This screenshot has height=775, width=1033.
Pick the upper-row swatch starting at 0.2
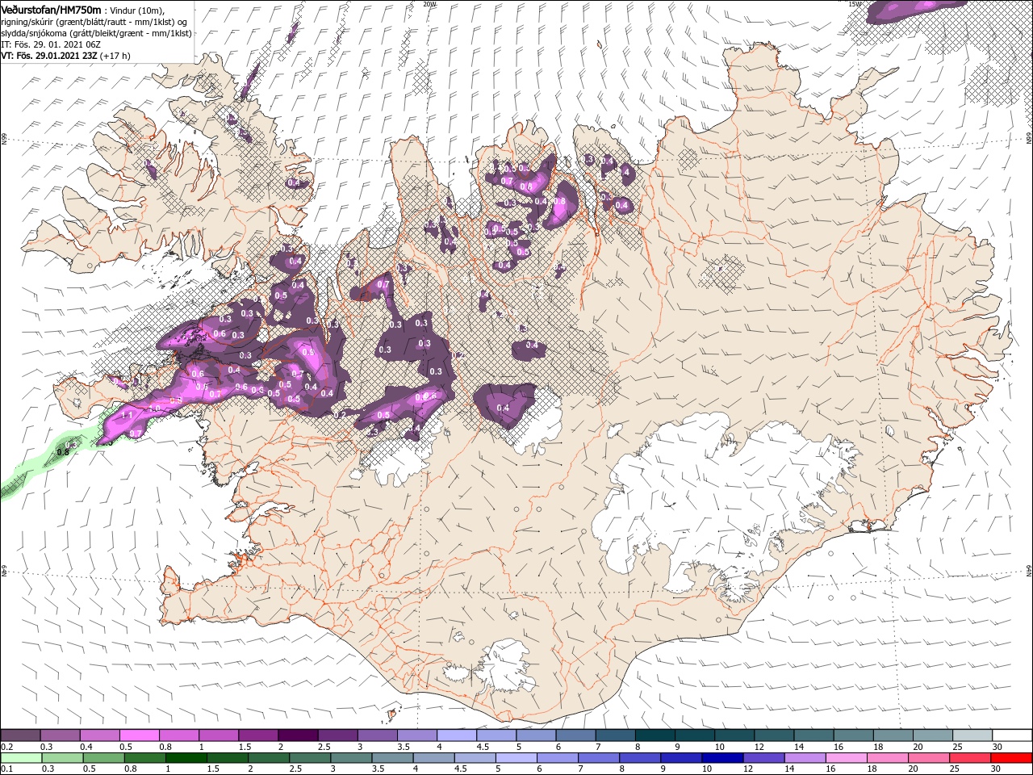20,735
